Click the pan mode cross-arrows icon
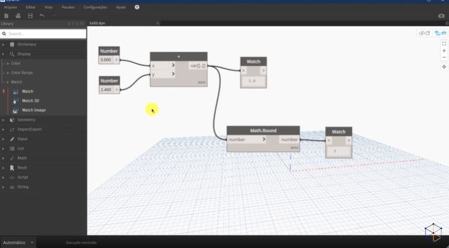 pos(444,67)
